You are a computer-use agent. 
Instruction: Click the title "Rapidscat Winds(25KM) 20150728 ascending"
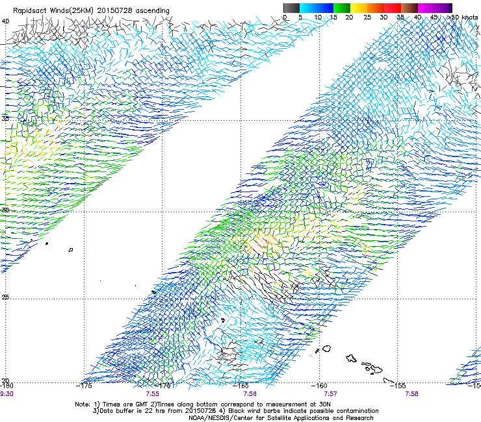[x=91, y=11]
